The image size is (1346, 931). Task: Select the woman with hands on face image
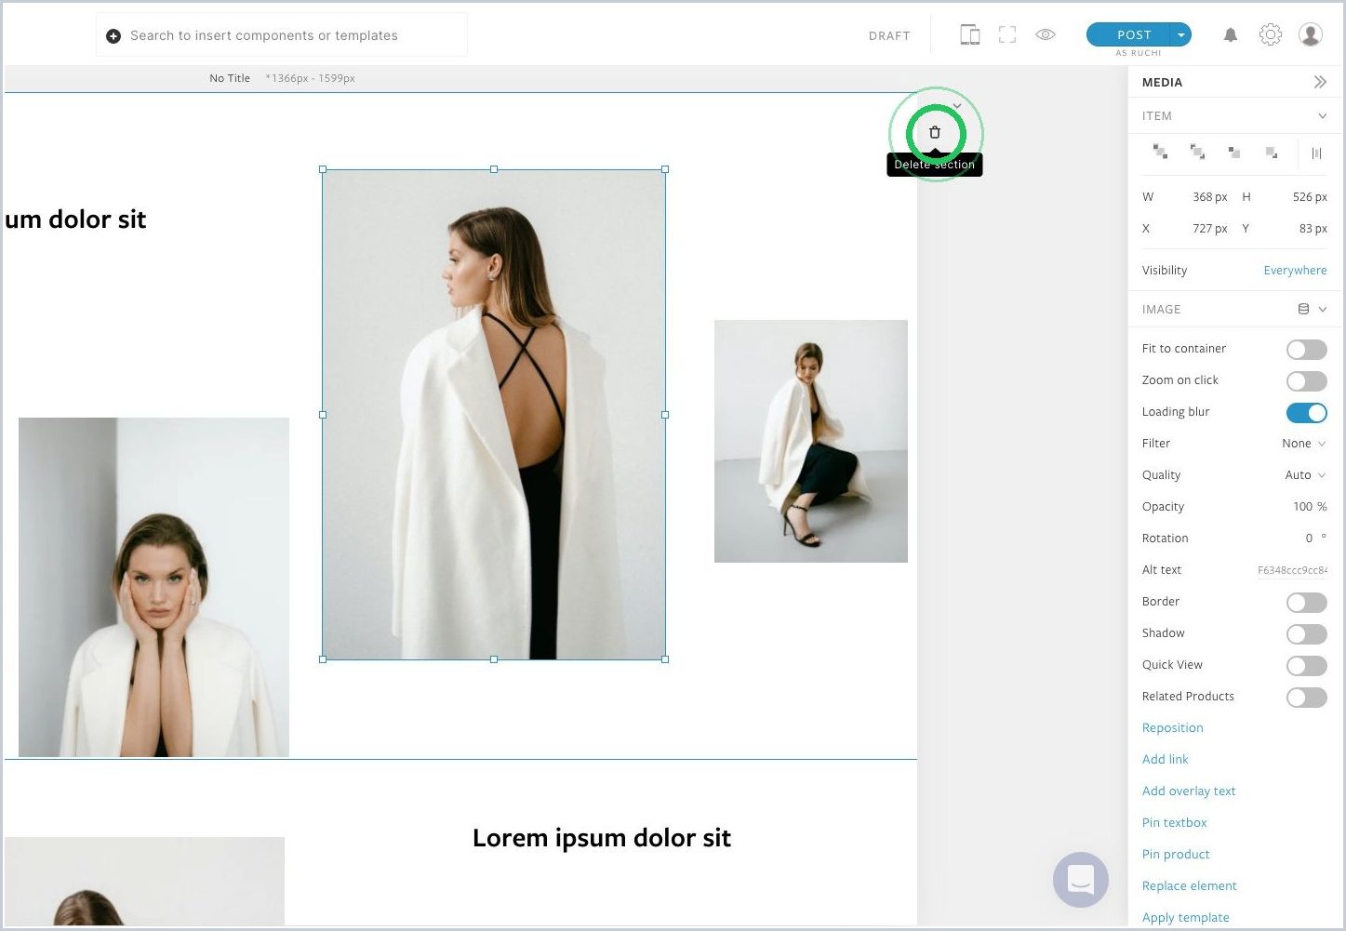(x=153, y=587)
